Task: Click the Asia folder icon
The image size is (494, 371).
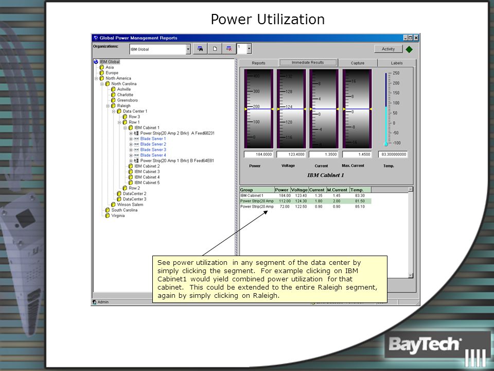Action: [x=102, y=67]
